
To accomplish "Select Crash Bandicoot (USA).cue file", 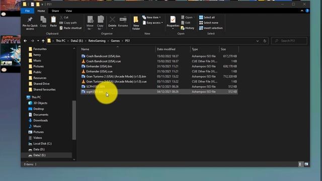I will (159, 61).
